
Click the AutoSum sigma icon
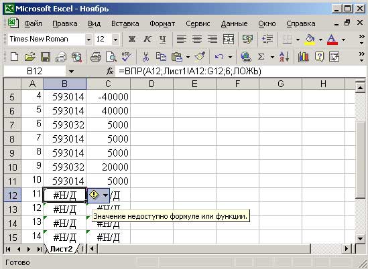(x=261, y=57)
